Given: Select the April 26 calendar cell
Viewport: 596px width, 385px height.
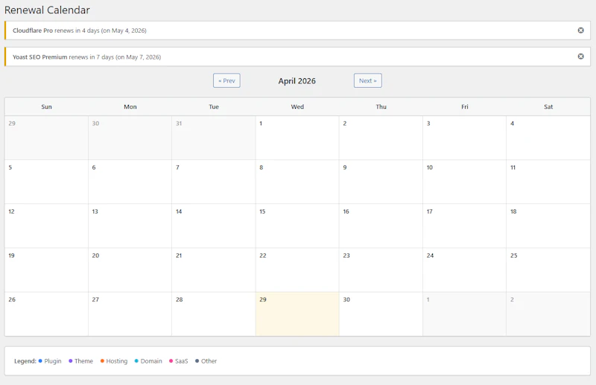Looking at the screenshot, I should point(46,314).
